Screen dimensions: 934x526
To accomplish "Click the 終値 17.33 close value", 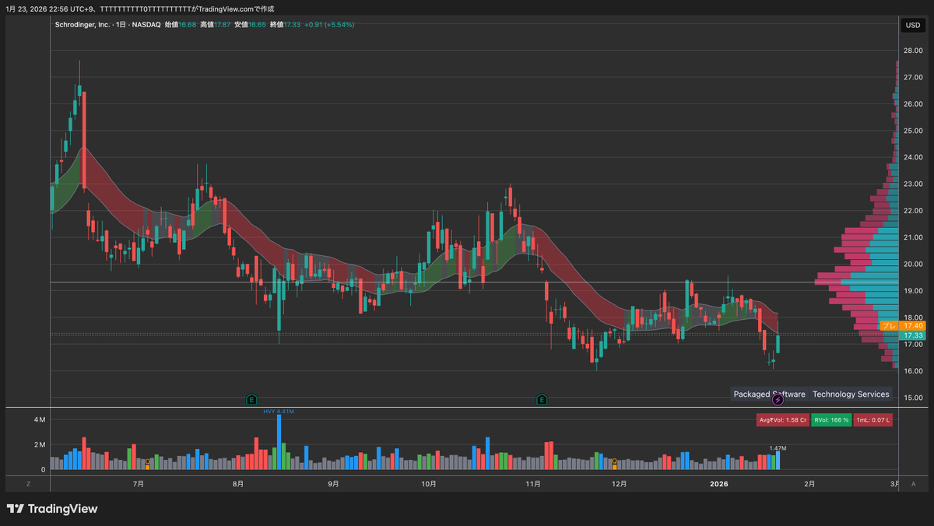I will tap(285, 25).
